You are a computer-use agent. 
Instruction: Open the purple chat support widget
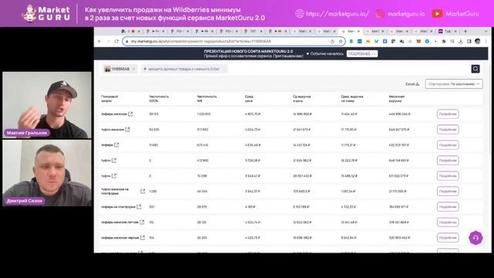tap(475, 238)
